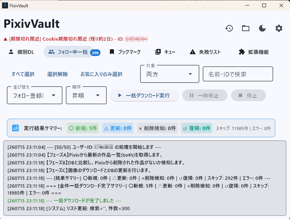
Task: Click the Cookie期限切れ間近 warning message
Action: pyautogui.click(x=76, y=39)
